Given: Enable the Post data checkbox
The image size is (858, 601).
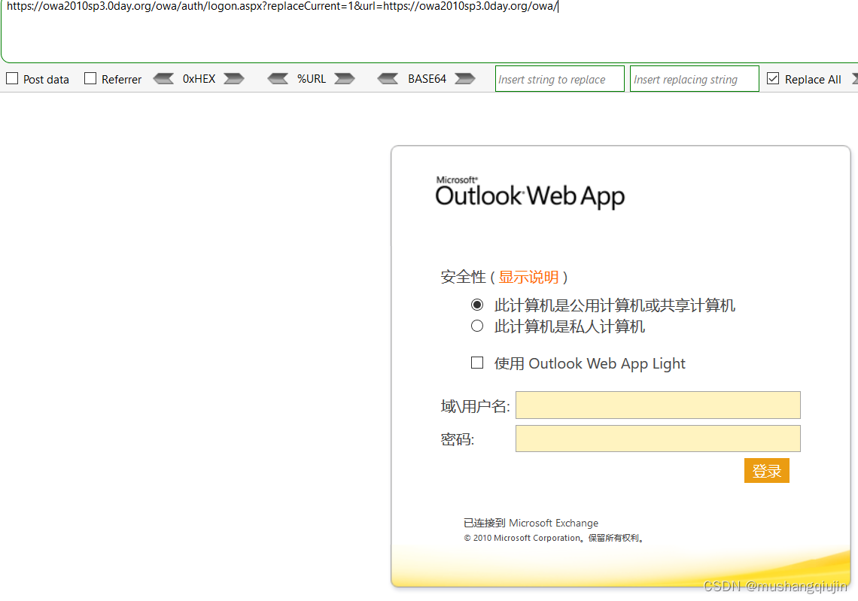Looking at the screenshot, I should pos(12,79).
